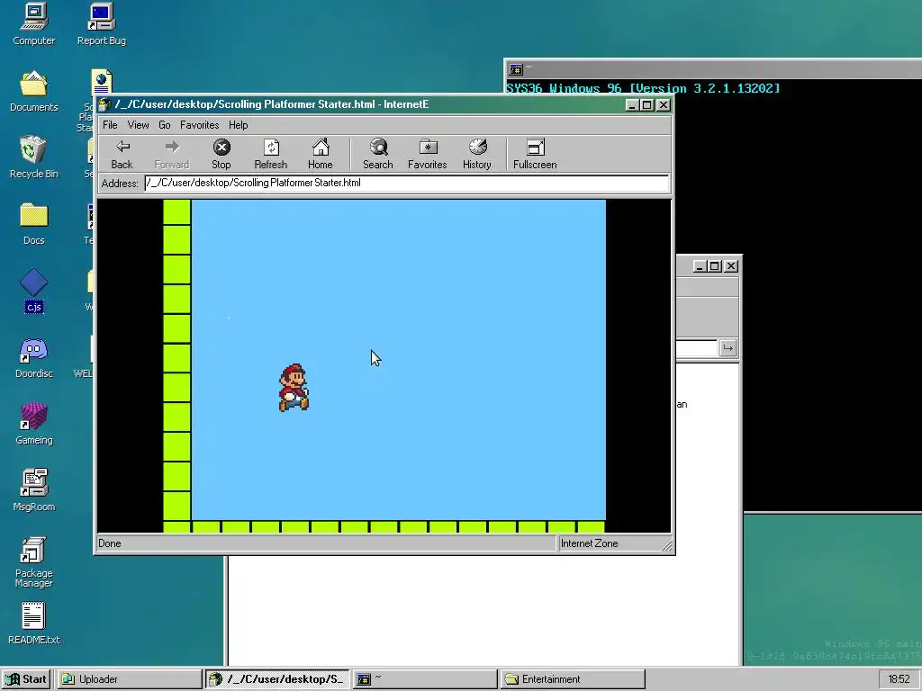Select the Report Bug desktop icon
The image size is (922, 691).
point(101,24)
